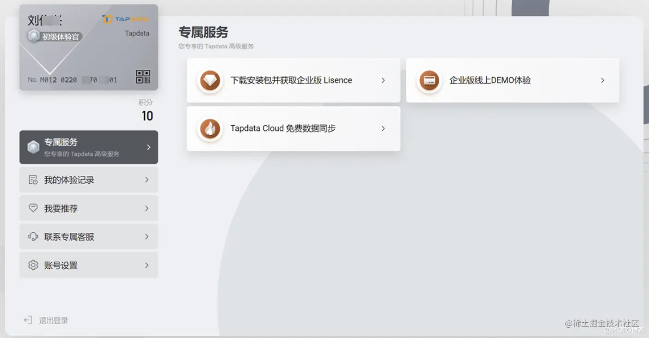Image resolution: width=649 pixels, height=338 pixels.
Task: Click the Tapdata text on member card
Action: (137, 33)
